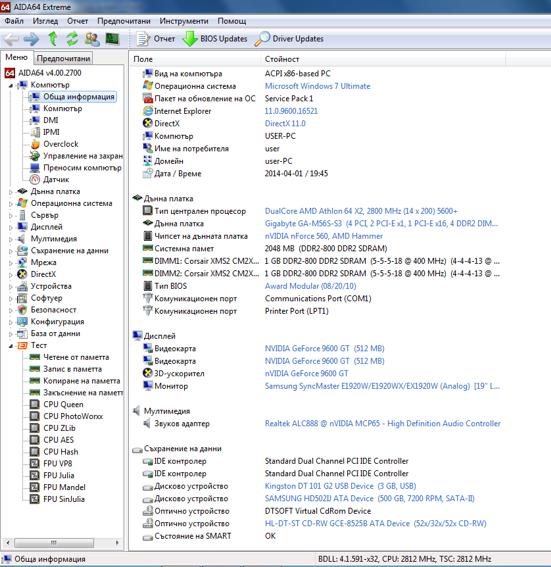Open the Помощ menu
551x567 pixels.
(x=231, y=21)
